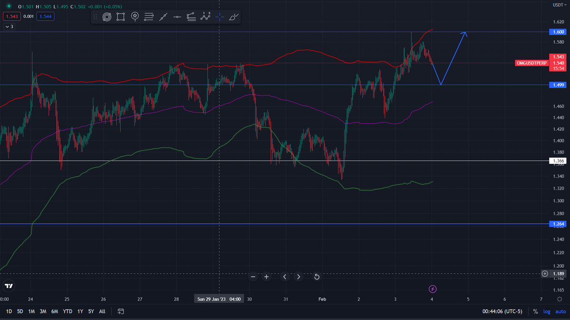Click the blue 1.544 buy price button
The height and width of the screenshot is (320, 570).
tap(46, 17)
